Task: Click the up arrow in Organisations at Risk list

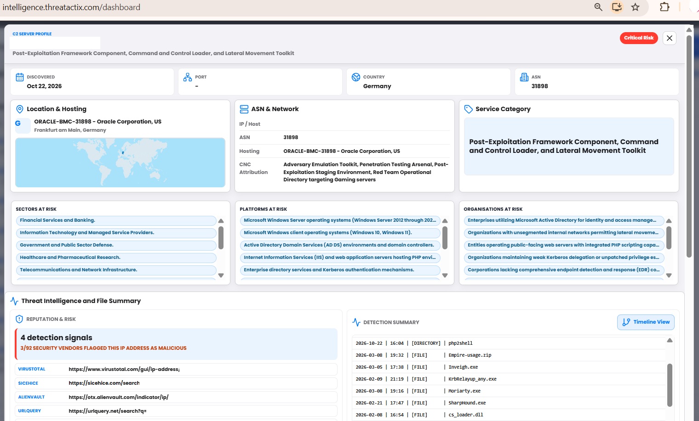Action: tap(669, 221)
